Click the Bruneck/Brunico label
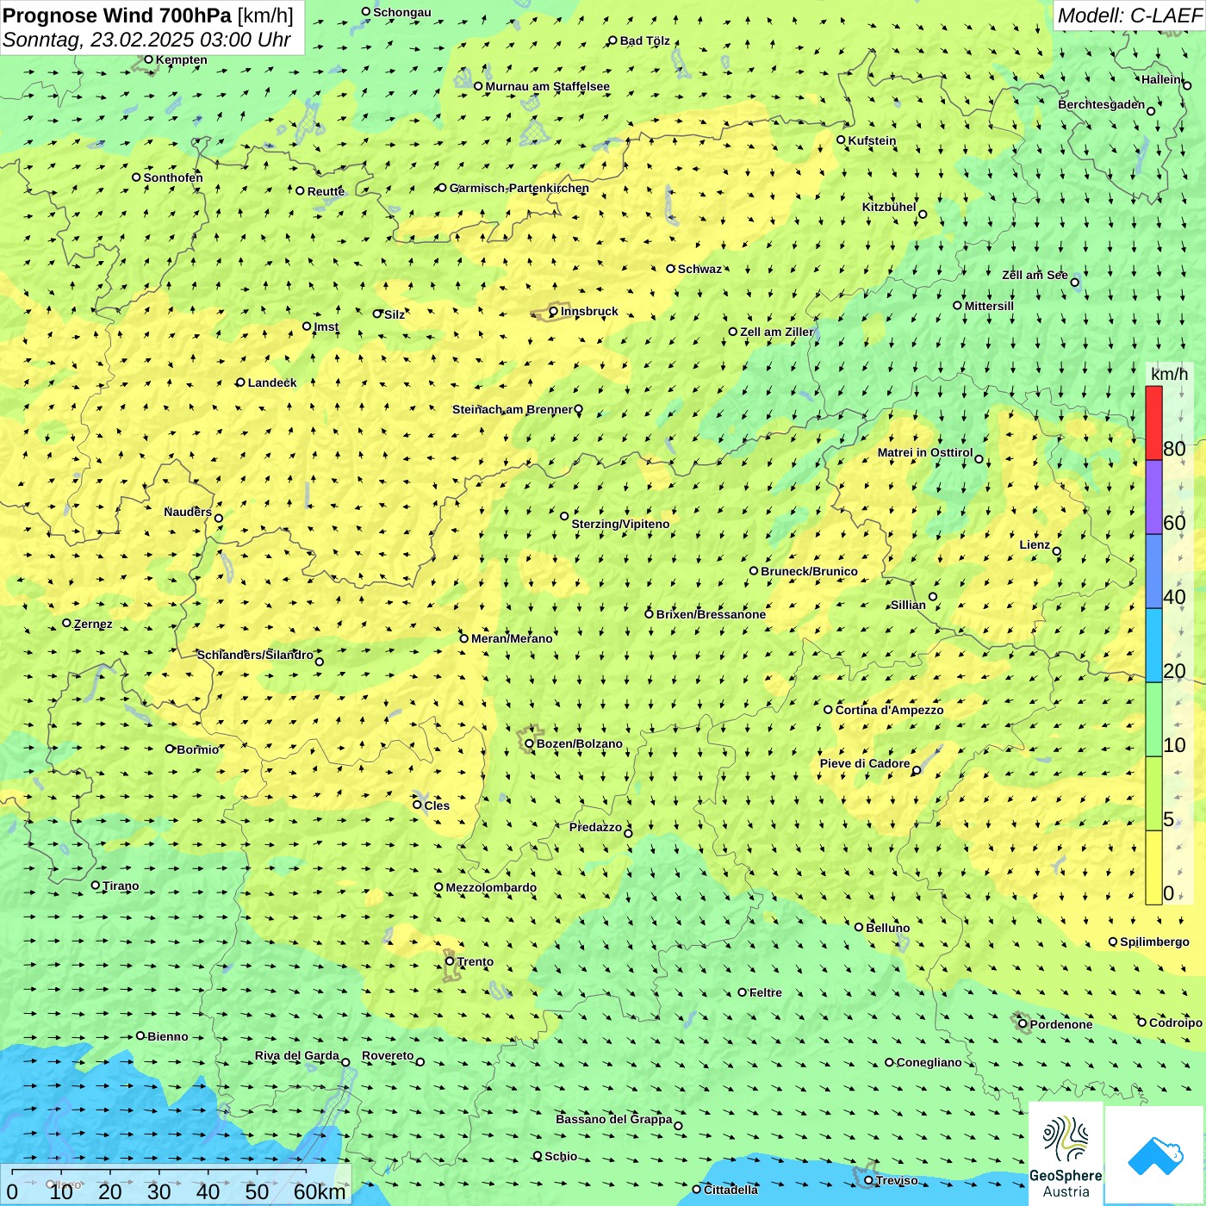Screen dimensions: 1206x1206 (809, 572)
